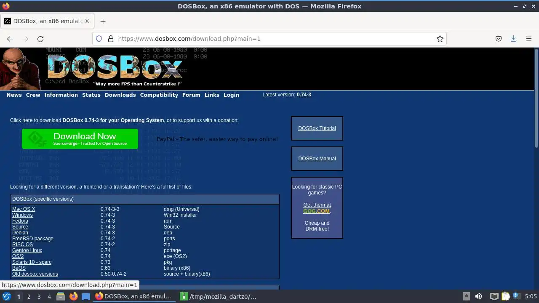Viewport: 539px width, 303px height.
Task: Open the Fedora download link
Action: [20, 221]
